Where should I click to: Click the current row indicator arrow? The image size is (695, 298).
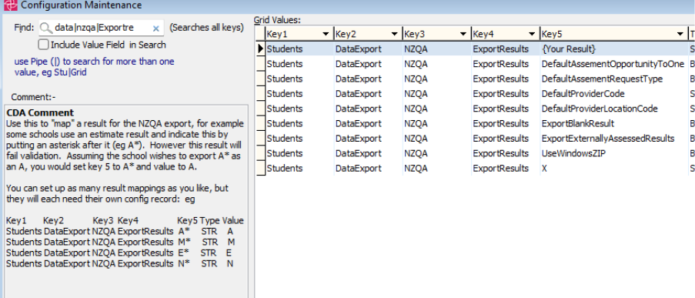click(261, 49)
